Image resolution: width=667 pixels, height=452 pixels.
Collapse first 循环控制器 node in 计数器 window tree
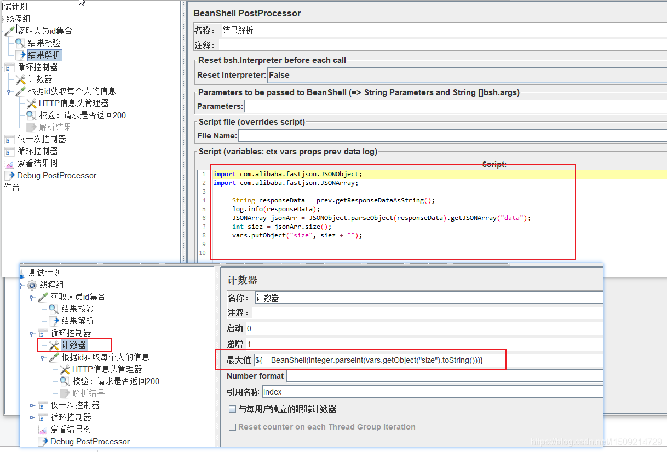tap(32, 333)
